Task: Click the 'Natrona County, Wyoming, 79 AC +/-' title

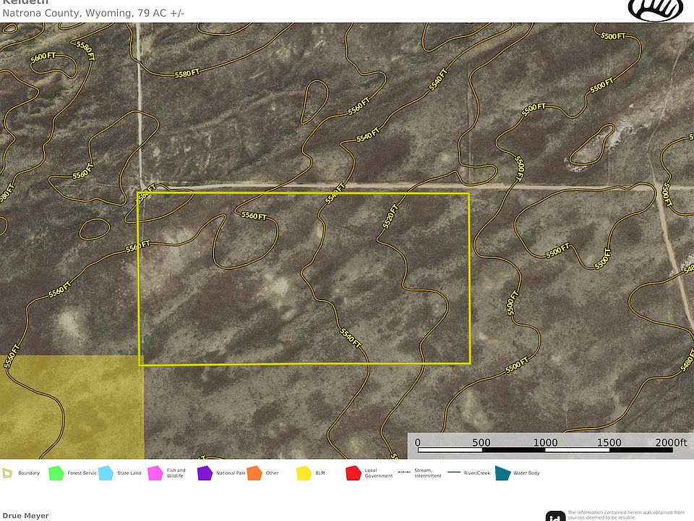Action: click(93, 13)
